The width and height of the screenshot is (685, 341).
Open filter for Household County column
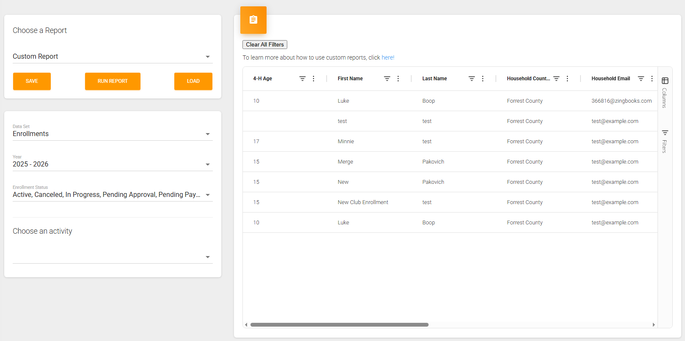pos(556,79)
